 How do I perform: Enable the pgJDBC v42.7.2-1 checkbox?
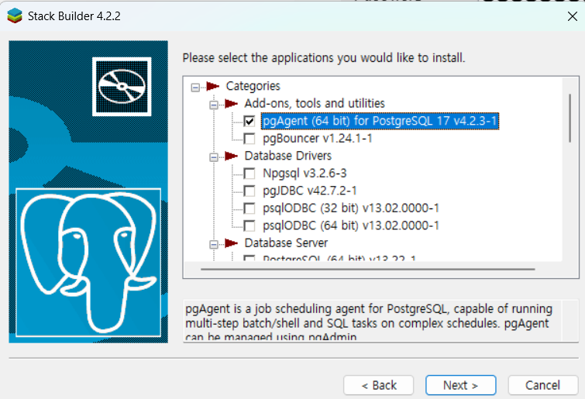coord(249,191)
